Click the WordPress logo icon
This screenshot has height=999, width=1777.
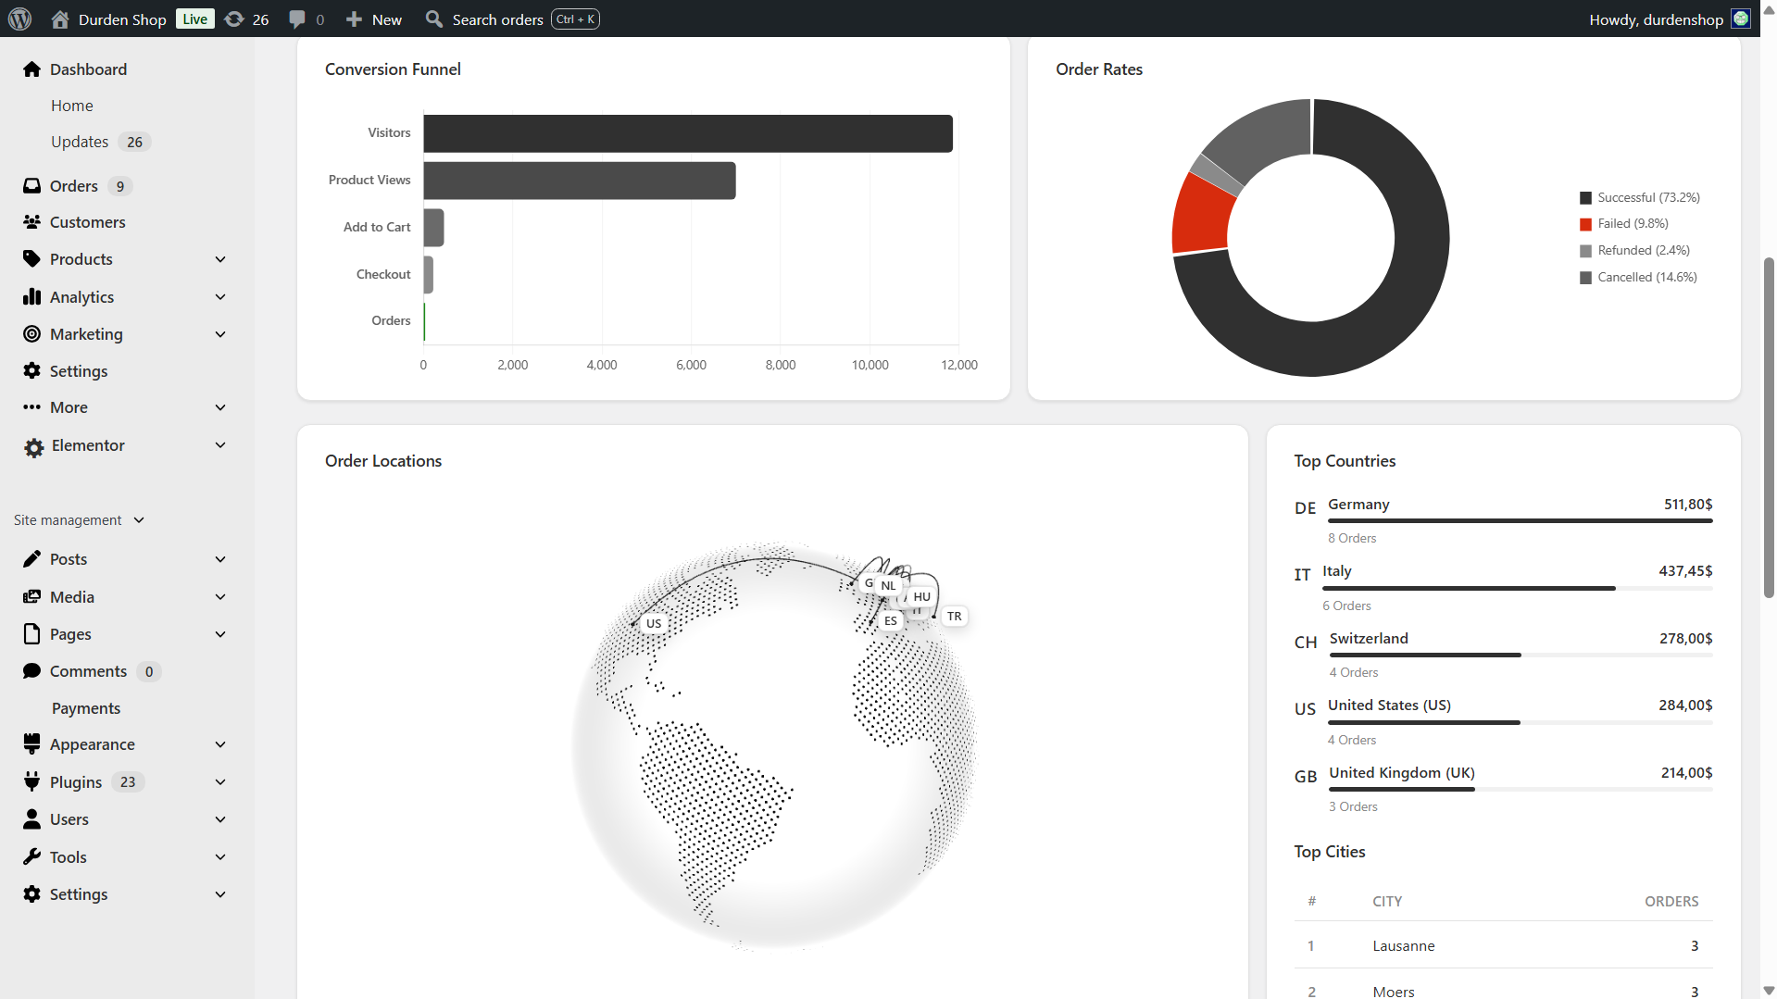pos(20,19)
